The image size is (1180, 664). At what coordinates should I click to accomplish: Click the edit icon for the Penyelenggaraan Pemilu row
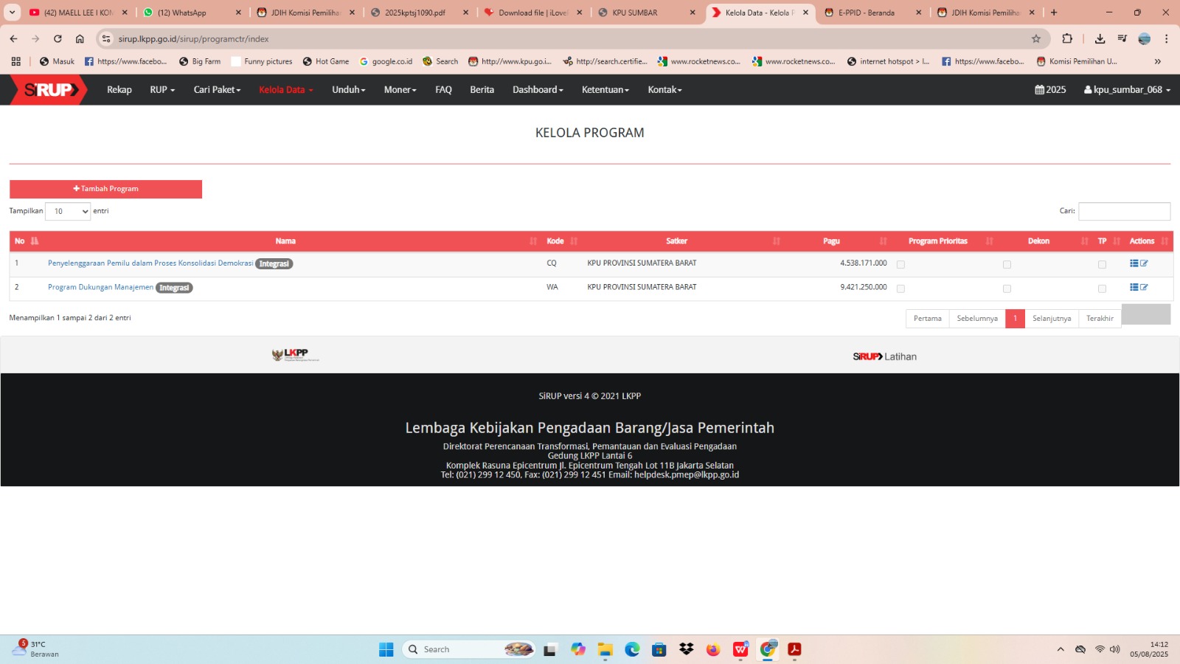point(1144,263)
